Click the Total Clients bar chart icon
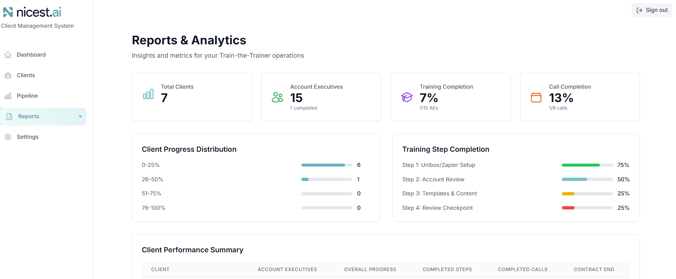Screen dimensions: 676x279 (x=148, y=94)
